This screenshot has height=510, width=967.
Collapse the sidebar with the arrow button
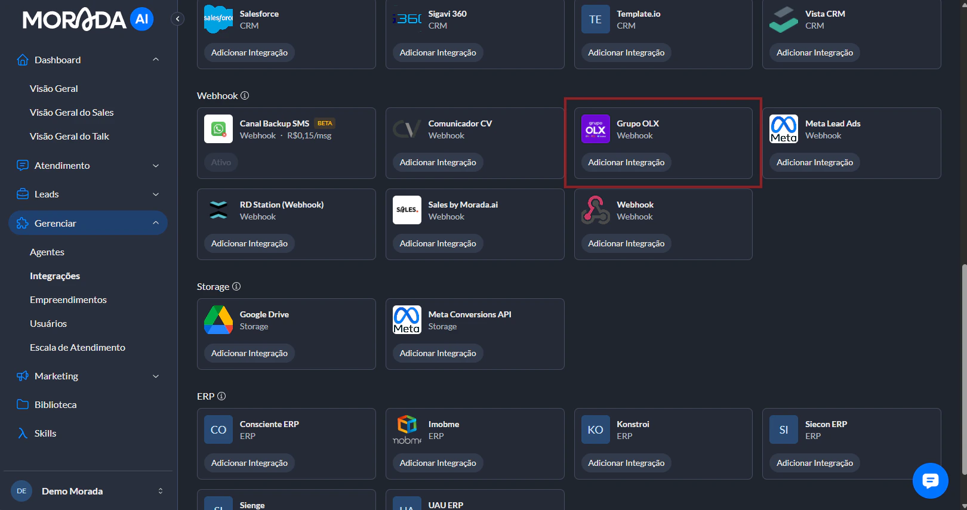click(x=177, y=19)
